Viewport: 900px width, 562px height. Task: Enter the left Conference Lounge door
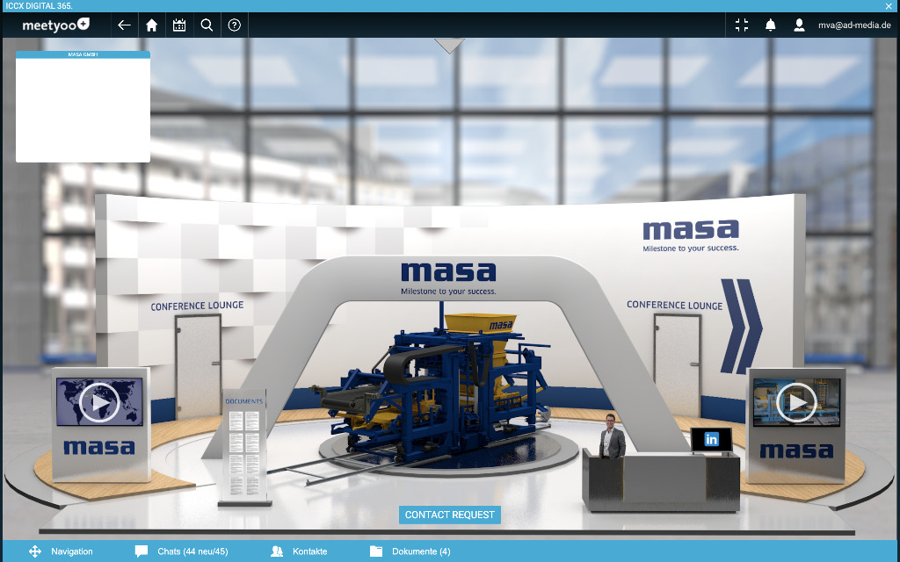(x=198, y=365)
